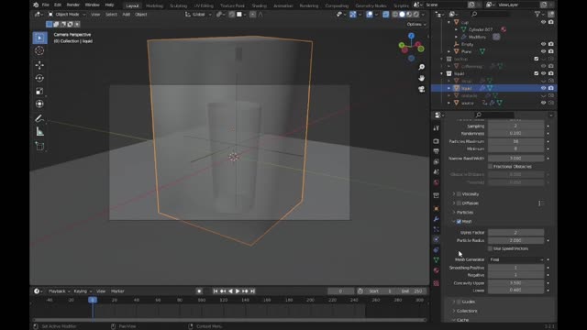This screenshot has width=587, height=330.
Task: Click the Blender logo icon
Action: 36,5
